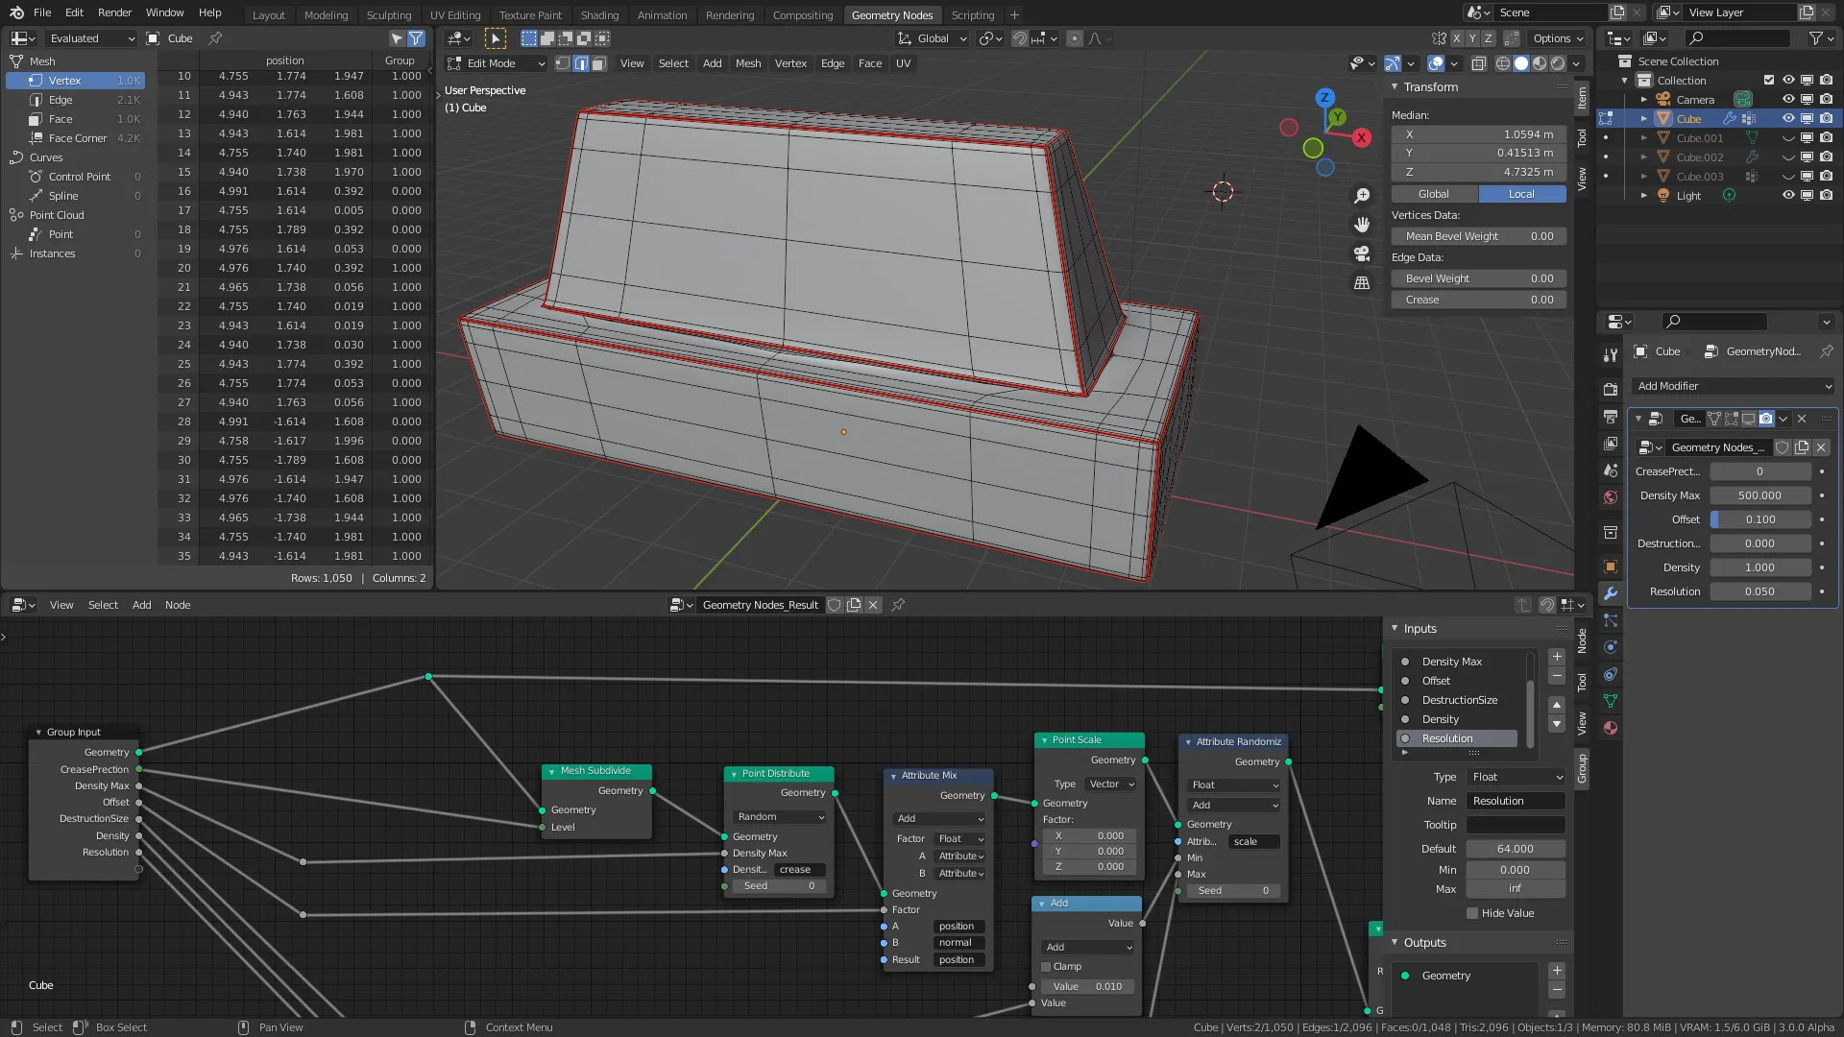
Task: Click the Name field showing Resolution
Action: coord(1516,801)
